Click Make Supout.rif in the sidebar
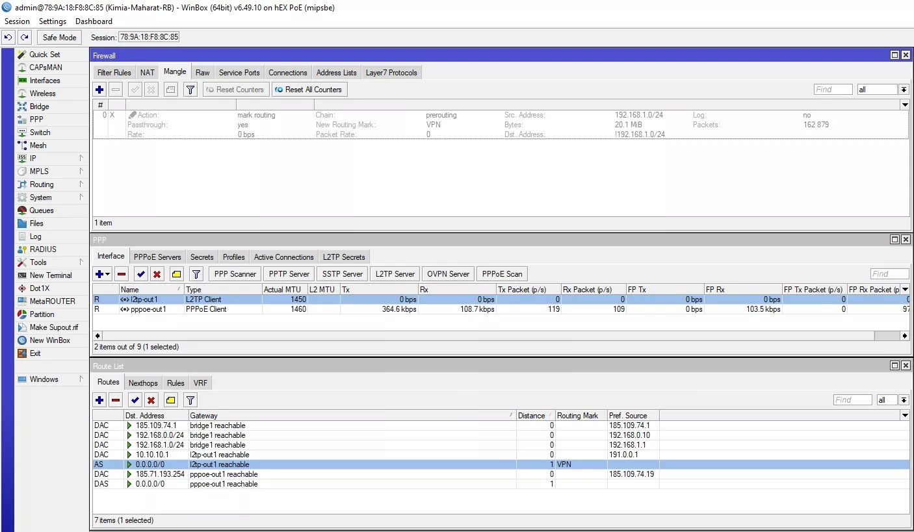The width and height of the screenshot is (914, 532). pos(53,327)
